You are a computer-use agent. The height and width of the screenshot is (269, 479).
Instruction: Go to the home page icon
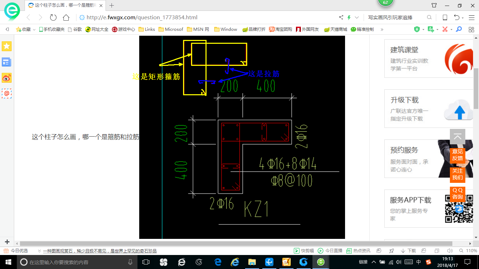(66, 18)
